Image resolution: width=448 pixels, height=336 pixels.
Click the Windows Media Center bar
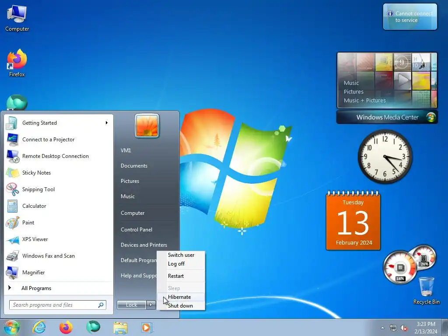click(x=387, y=117)
